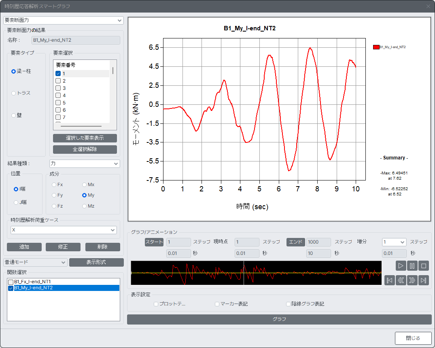The width and height of the screenshot is (435, 348).
Task: Check element number 7 checkbox
Action: tap(58, 117)
